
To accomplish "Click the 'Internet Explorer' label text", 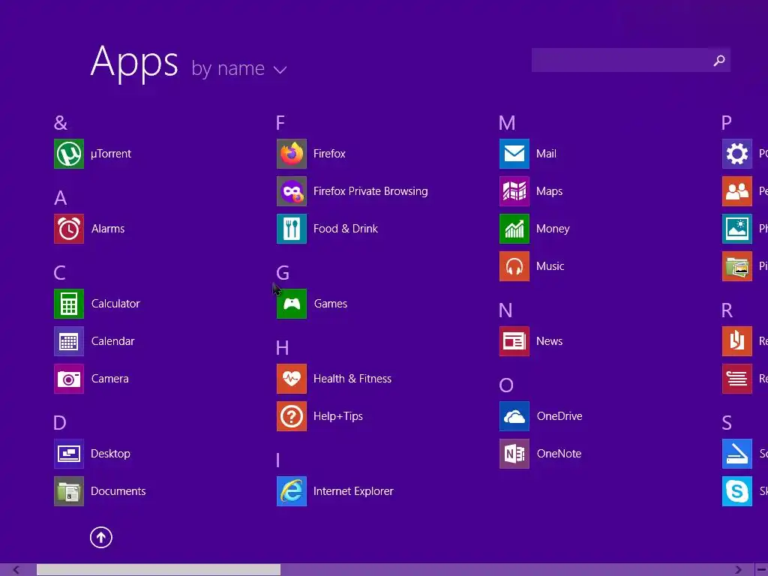I will tap(353, 491).
